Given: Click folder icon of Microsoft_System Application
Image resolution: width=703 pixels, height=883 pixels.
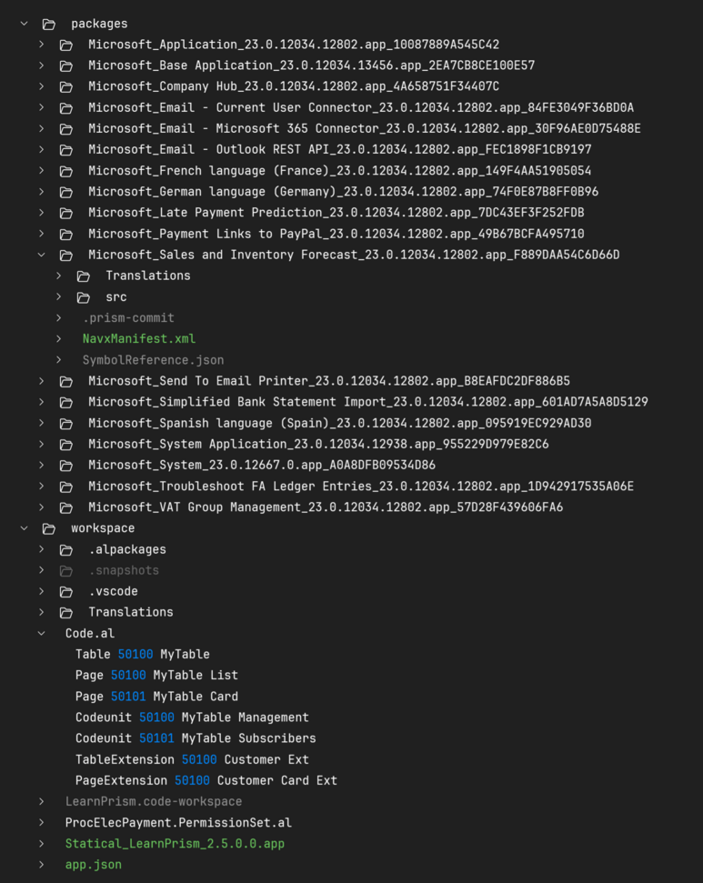Looking at the screenshot, I should [66, 445].
